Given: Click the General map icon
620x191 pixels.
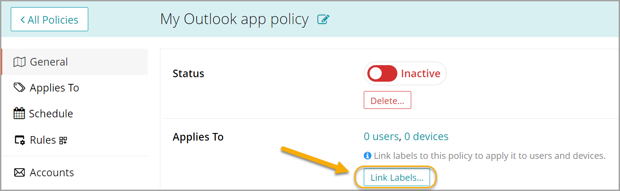Looking at the screenshot, I should (x=19, y=62).
